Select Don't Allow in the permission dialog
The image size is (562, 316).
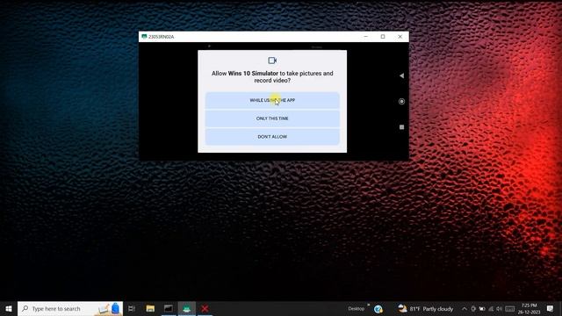click(x=272, y=137)
